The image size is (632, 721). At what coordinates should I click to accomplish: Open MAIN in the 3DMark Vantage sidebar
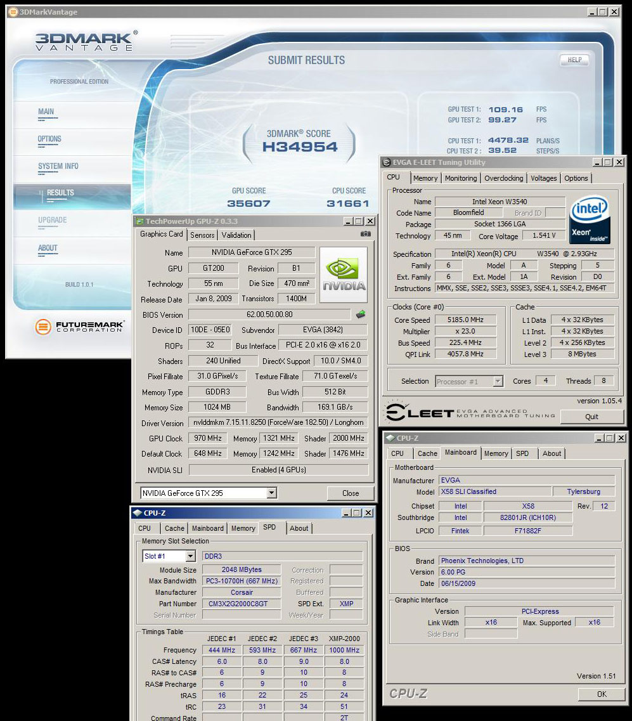46,112
